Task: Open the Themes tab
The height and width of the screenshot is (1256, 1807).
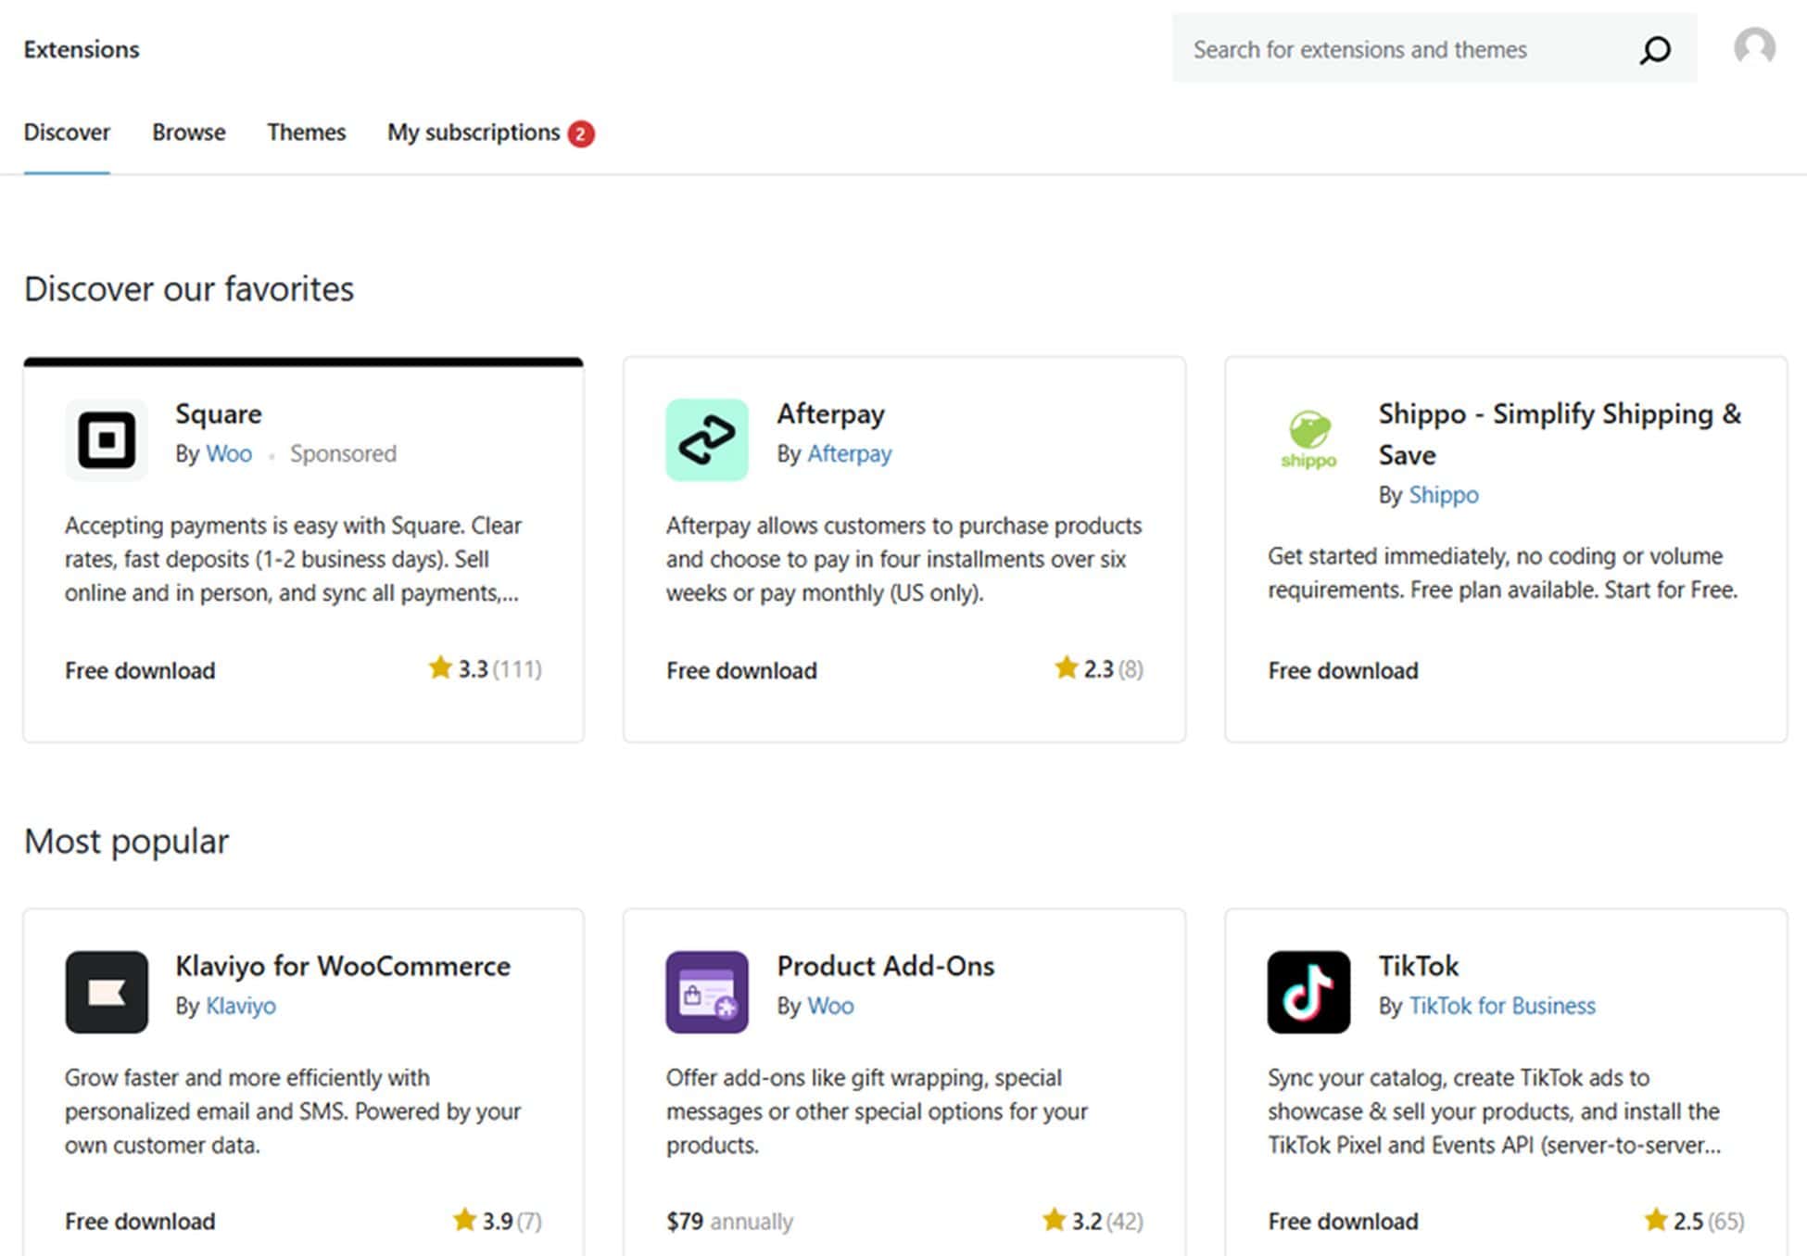Action: [306, 133]
